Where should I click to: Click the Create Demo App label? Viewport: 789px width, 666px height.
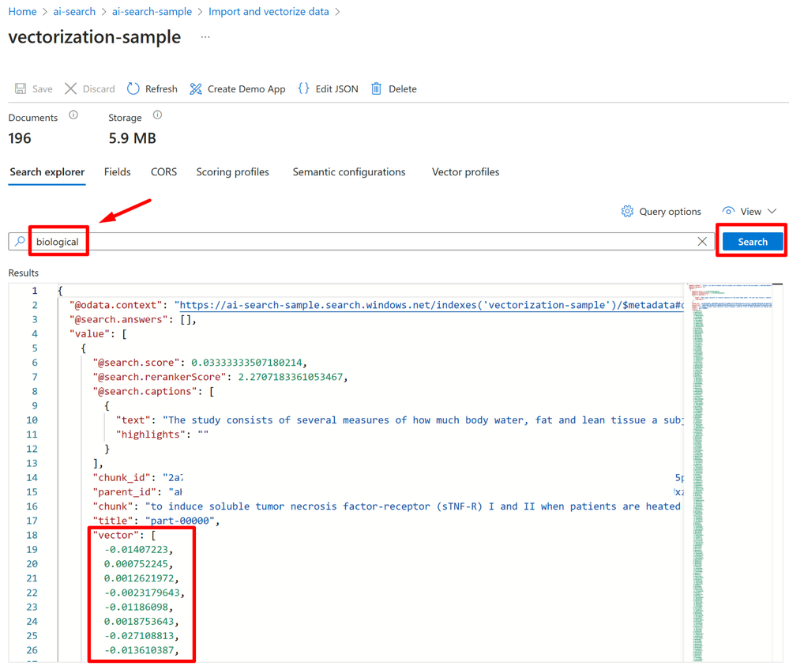point(246,89)
